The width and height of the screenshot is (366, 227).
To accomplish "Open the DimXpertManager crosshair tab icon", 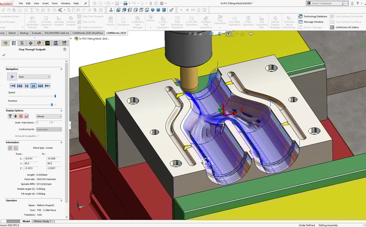I will click(x=30, y=43).
